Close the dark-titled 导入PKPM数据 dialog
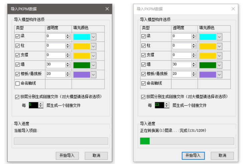Image resolution: width=243 pixels, height=164 pixels. 107,9
